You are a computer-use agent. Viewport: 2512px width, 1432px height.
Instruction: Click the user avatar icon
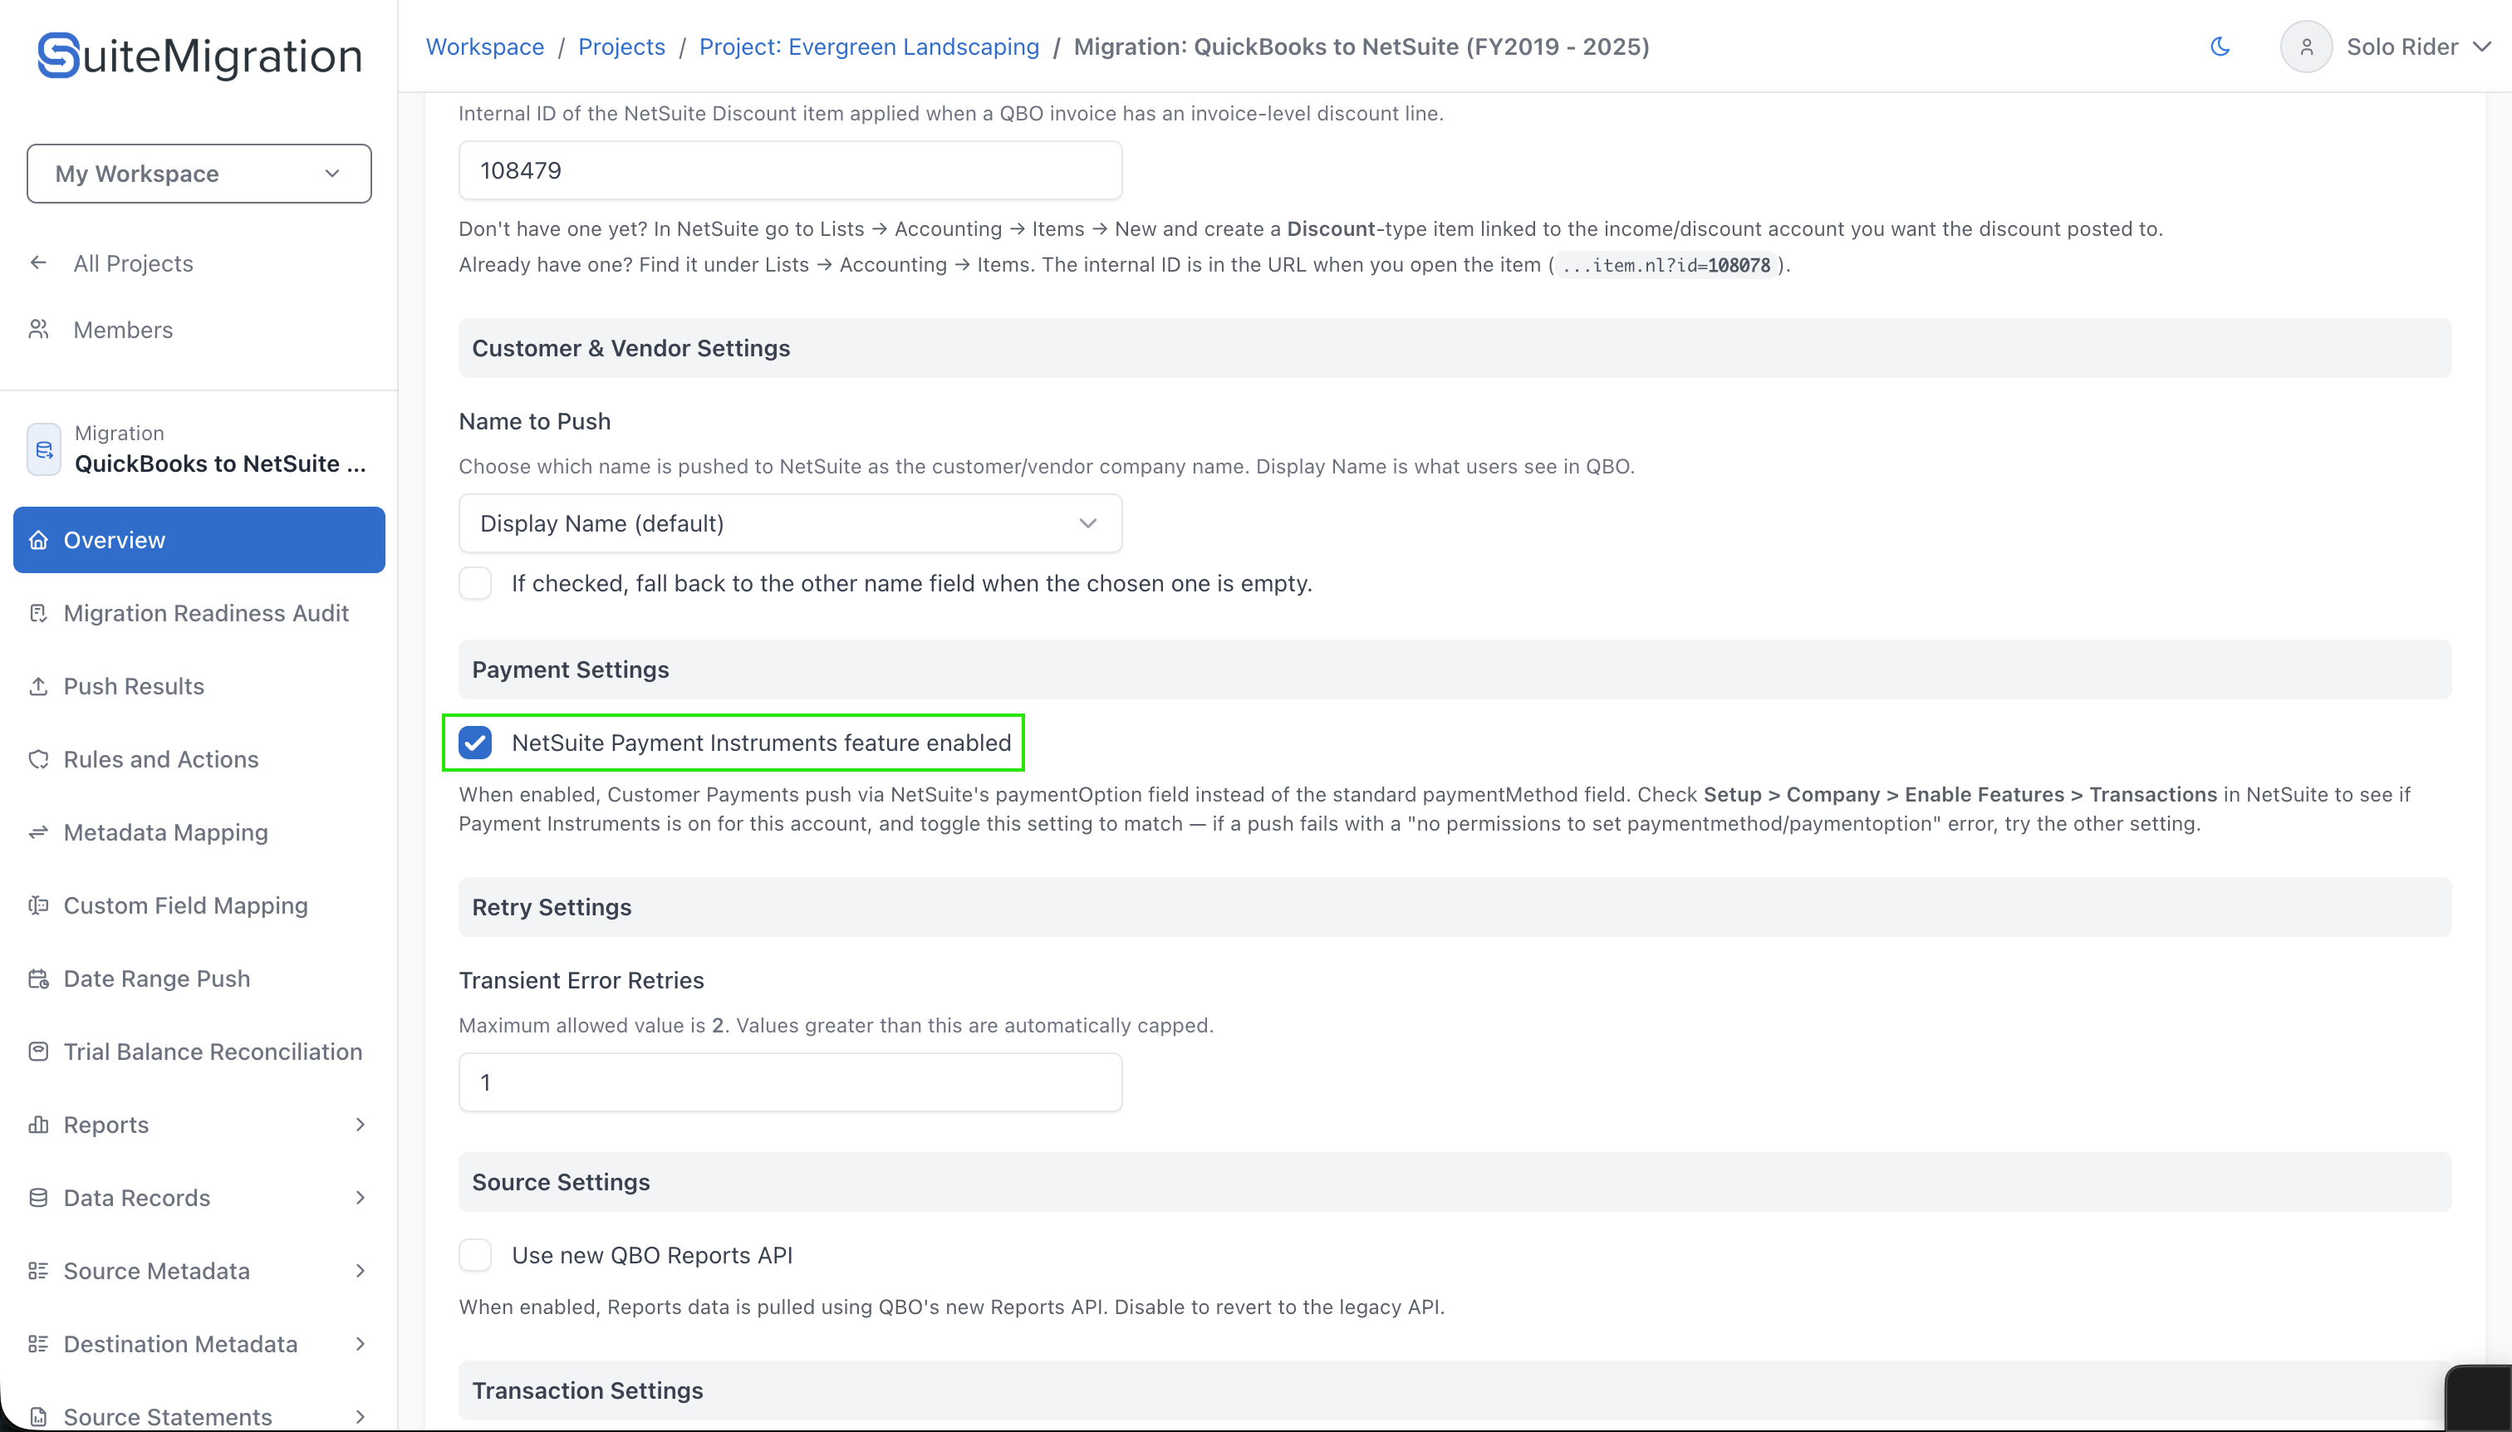[x=2305, y=47]
